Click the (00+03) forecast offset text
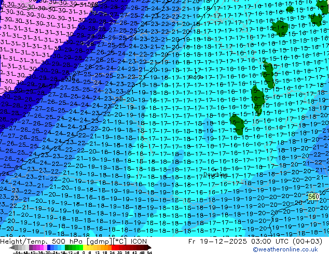 coord(307,242)
